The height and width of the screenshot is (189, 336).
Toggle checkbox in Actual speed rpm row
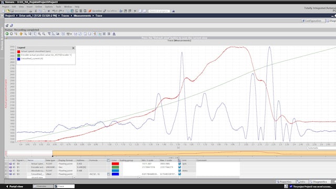(x=180, y=164)
